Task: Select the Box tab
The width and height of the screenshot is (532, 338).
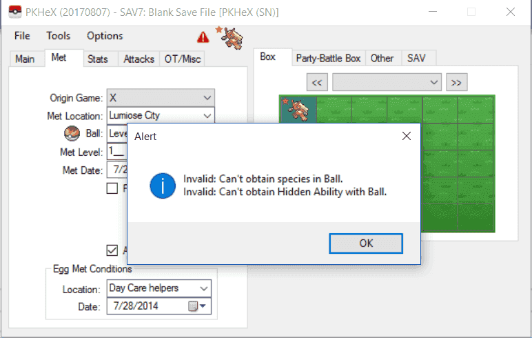Action: 267,57
